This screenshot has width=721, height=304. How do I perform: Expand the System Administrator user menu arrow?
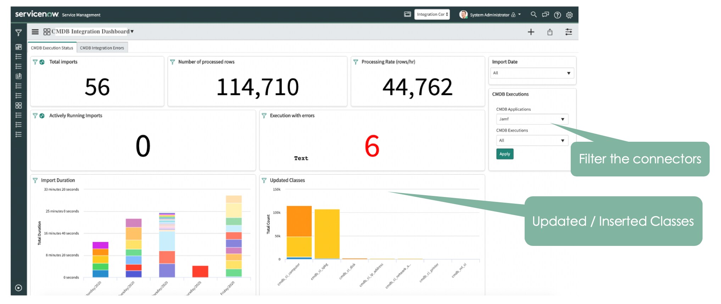point(520,15)
